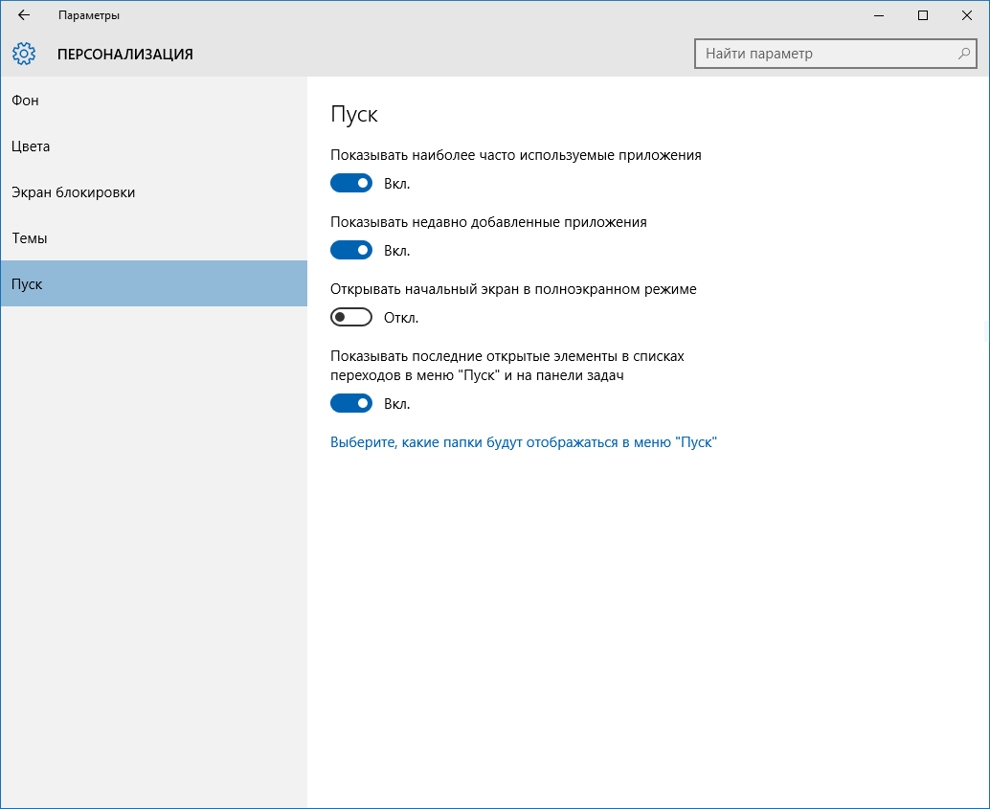Minimize the Параметры window
Screen dimensions: 990x809
pos(879,15)
